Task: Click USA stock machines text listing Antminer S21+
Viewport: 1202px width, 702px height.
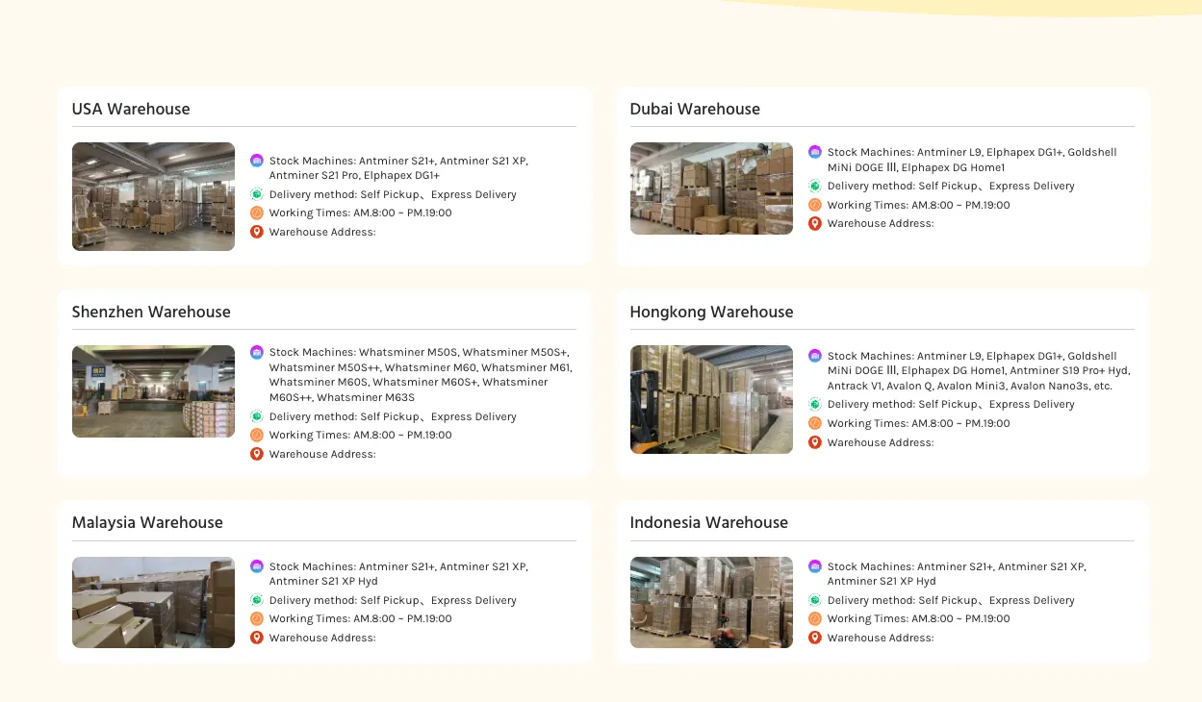Action: click(x=398, y=168)
